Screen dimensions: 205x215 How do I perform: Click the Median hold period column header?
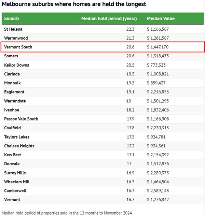click(109, 18)
